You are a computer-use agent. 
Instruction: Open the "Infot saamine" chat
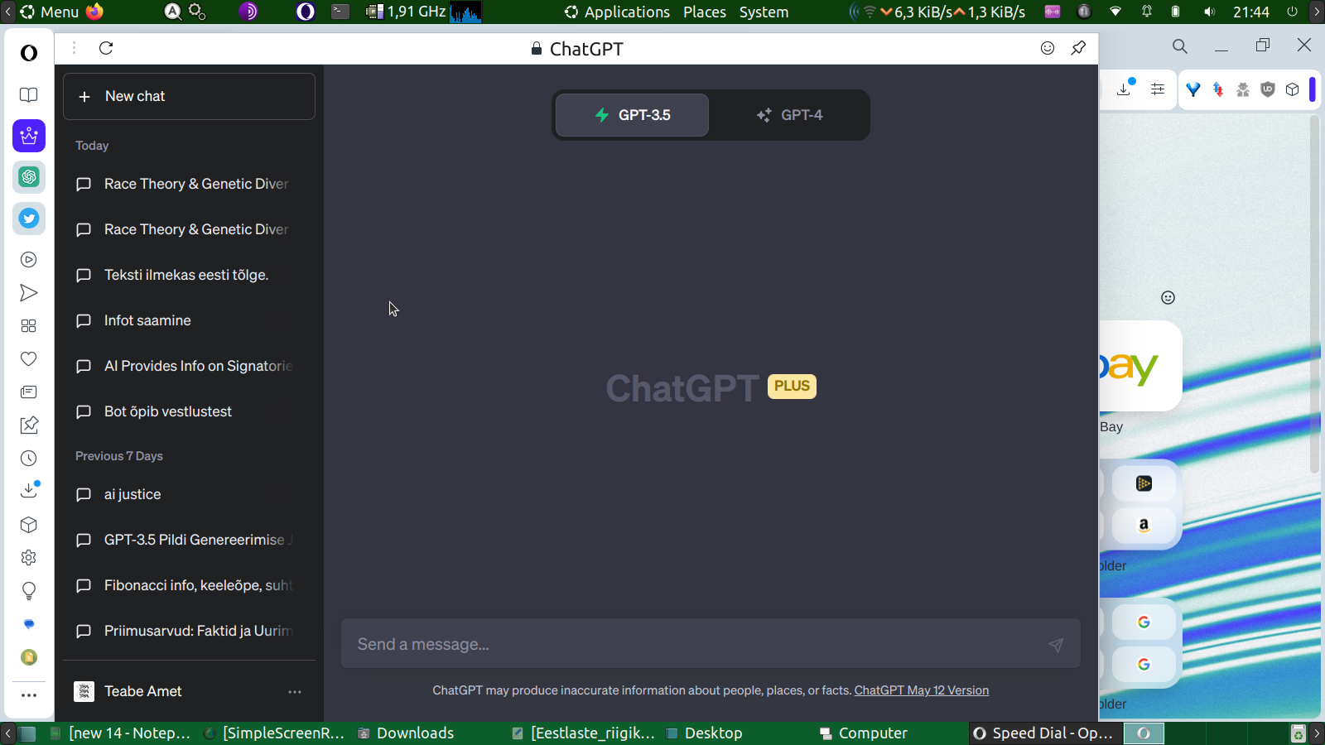click(x=189, y=320)
